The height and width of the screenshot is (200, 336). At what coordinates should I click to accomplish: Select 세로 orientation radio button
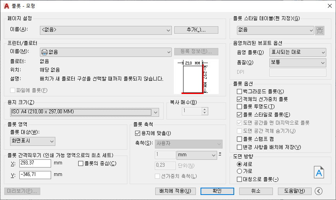point(239,164)
